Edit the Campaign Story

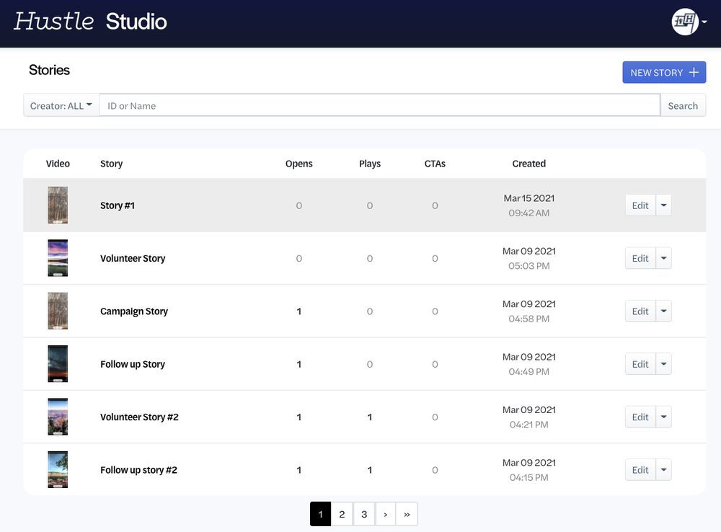click(640, 311)
